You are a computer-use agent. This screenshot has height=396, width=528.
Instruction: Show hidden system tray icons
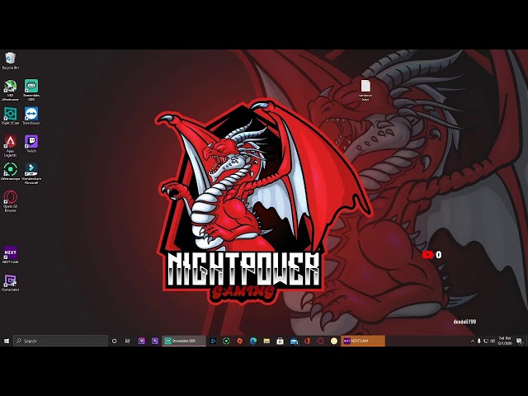pos(473,341)
